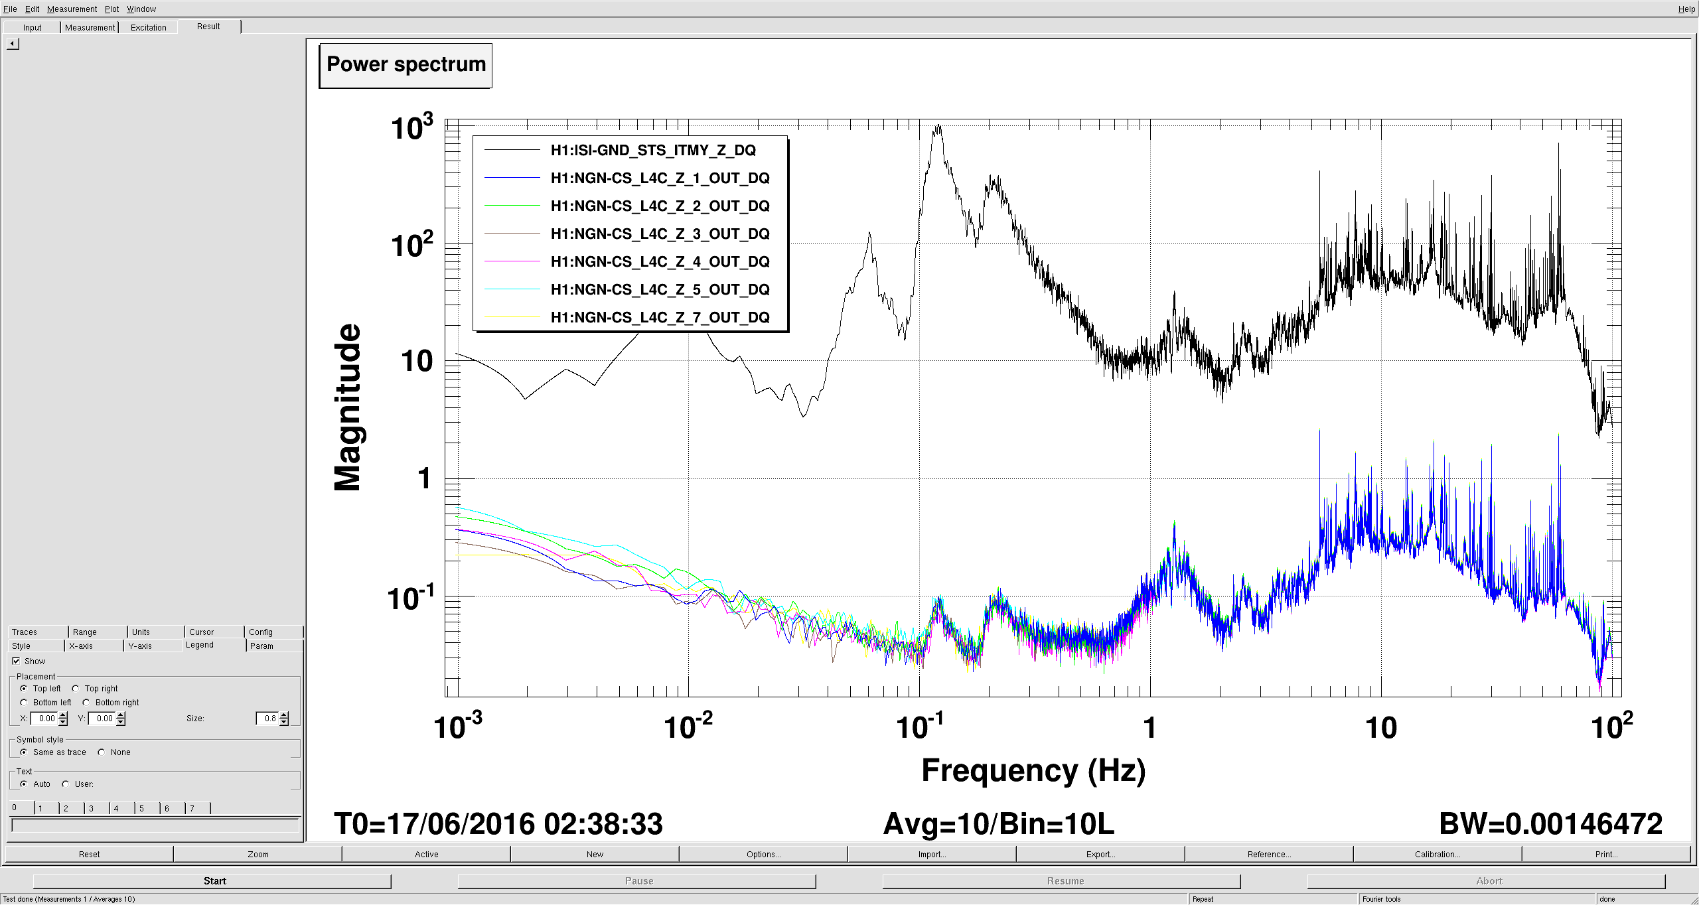
Task: Open the Reference dialog
Action: tap(1270, 854)
